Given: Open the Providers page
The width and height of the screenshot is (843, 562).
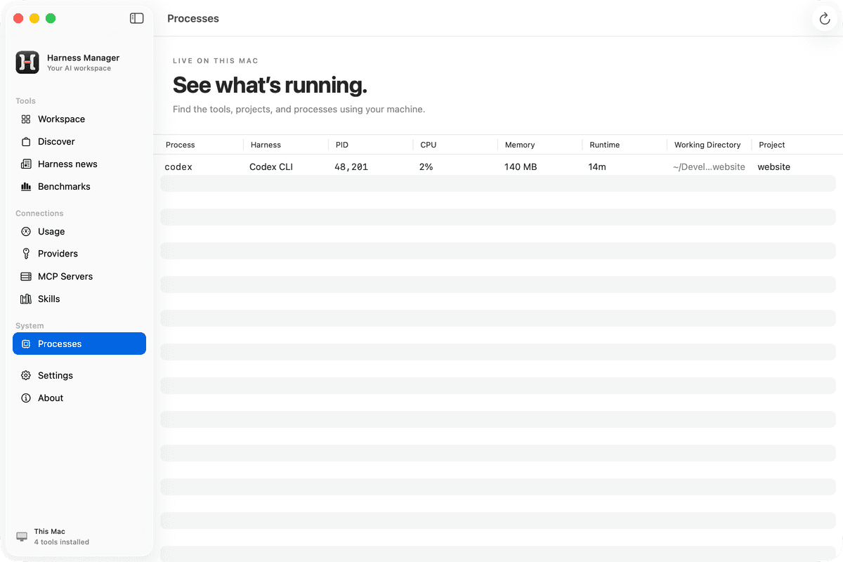Looking at the screenshot, I should (79, 254).
